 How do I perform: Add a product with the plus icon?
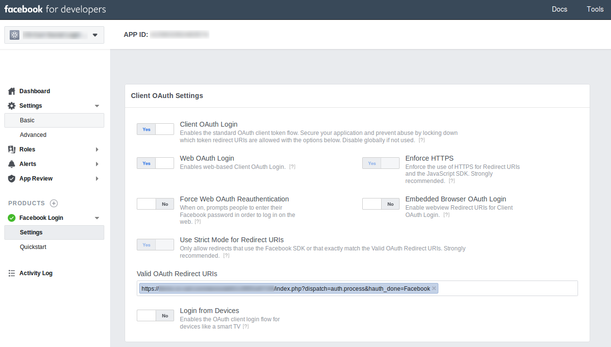(x=54, y=203)
